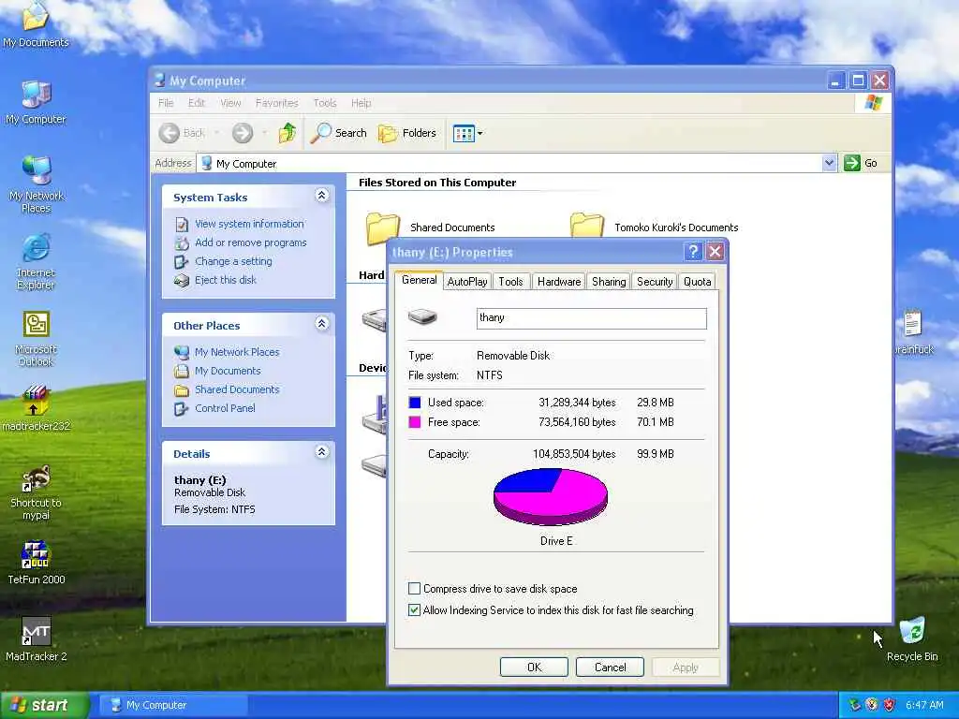The height and width of the screenshot is (719, 959).
Task: Switch to the Hardware tab
Action: pyautogui.click(x=559, y=281)
